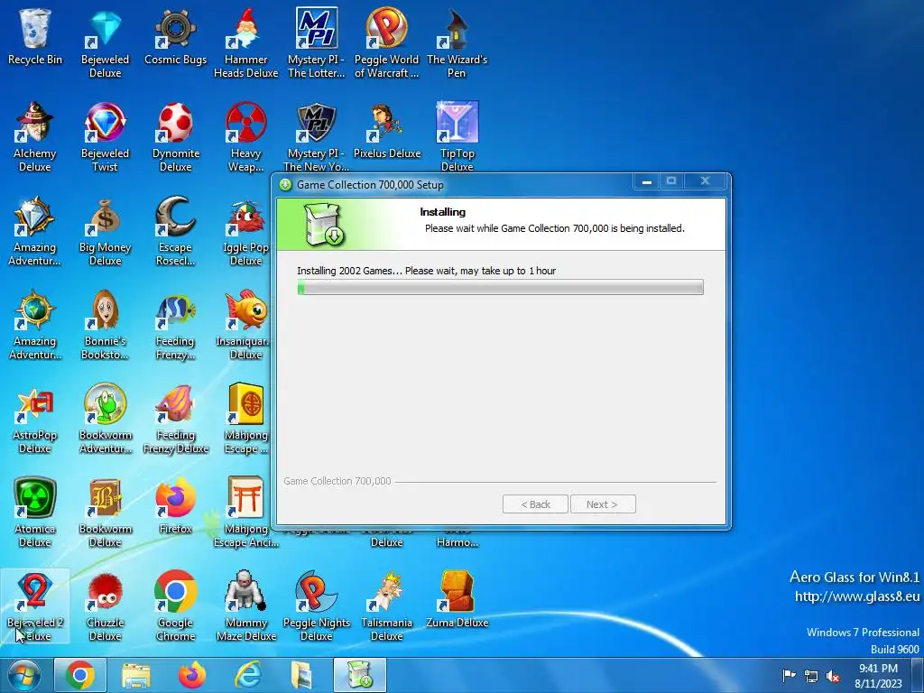
Task: Select Atomica Deluxe desktop icon
Action: click(x=35, y=513)
